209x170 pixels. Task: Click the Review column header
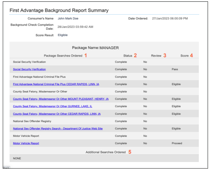tap(156, 56)
